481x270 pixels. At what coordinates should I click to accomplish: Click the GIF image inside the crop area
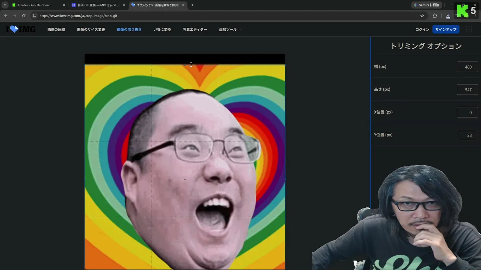[x=185, y=167]
